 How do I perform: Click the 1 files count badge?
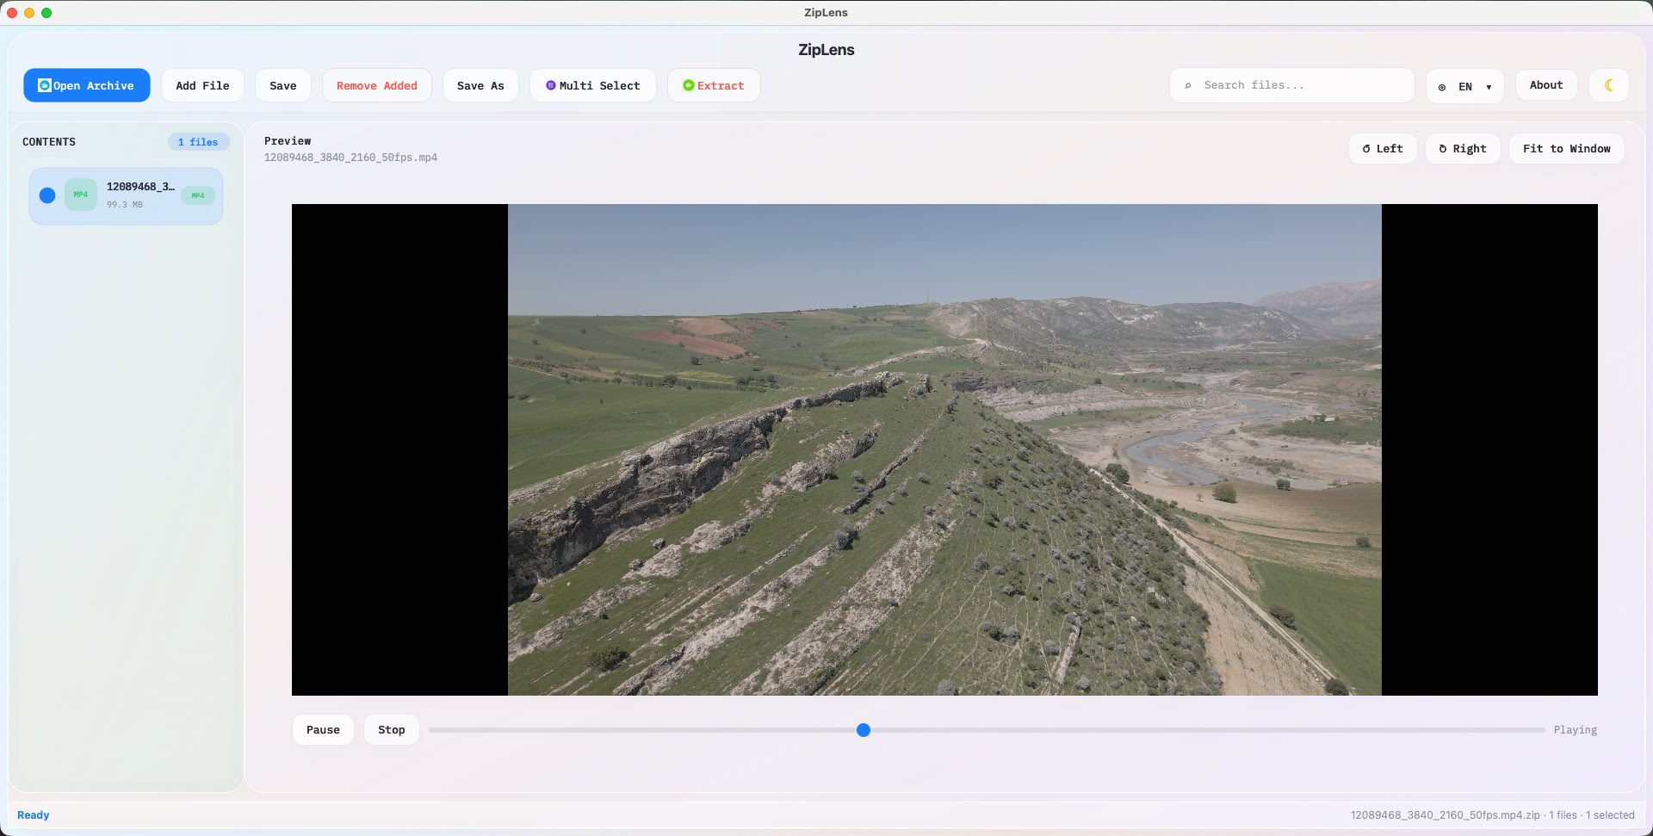pos(198,142)
